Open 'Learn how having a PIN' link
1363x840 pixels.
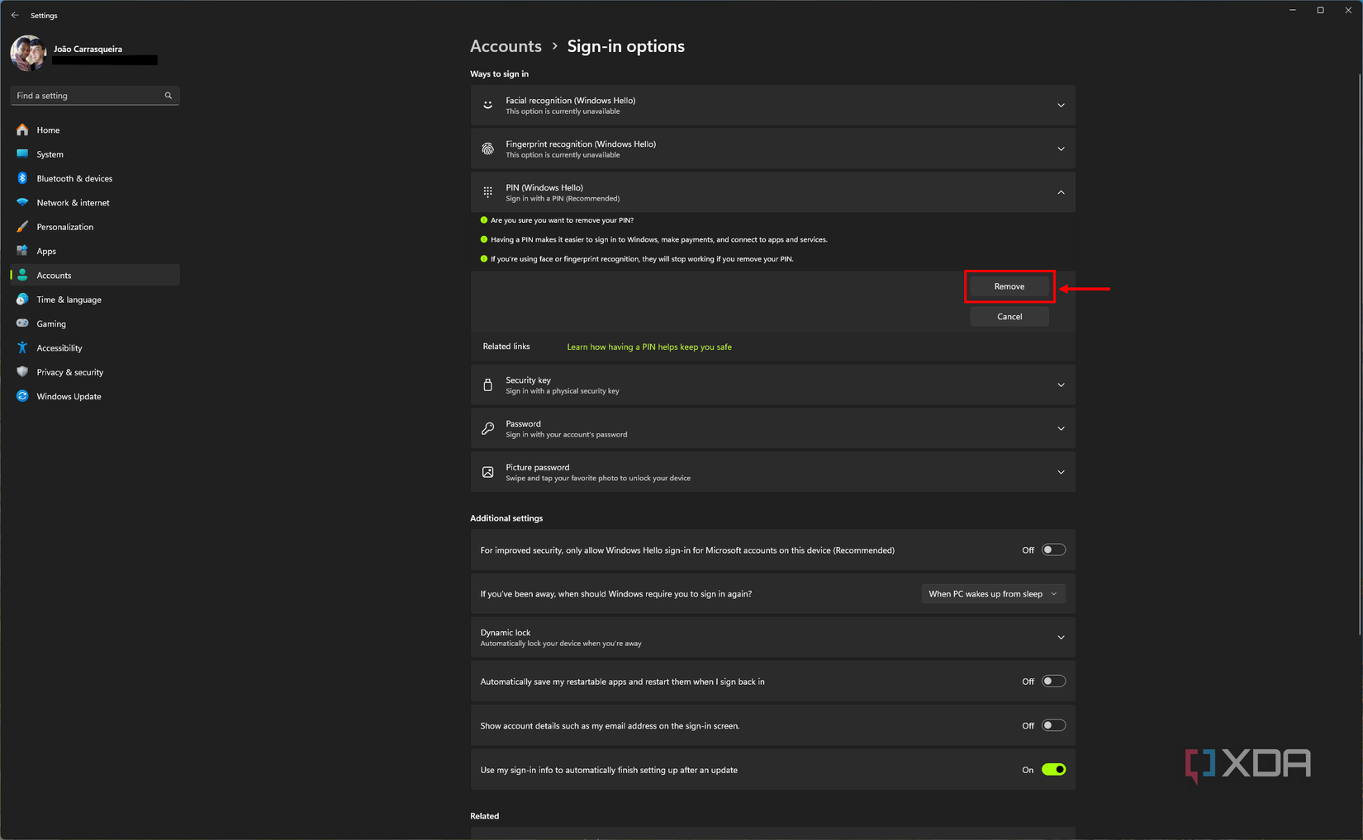[x=649, y=347]
